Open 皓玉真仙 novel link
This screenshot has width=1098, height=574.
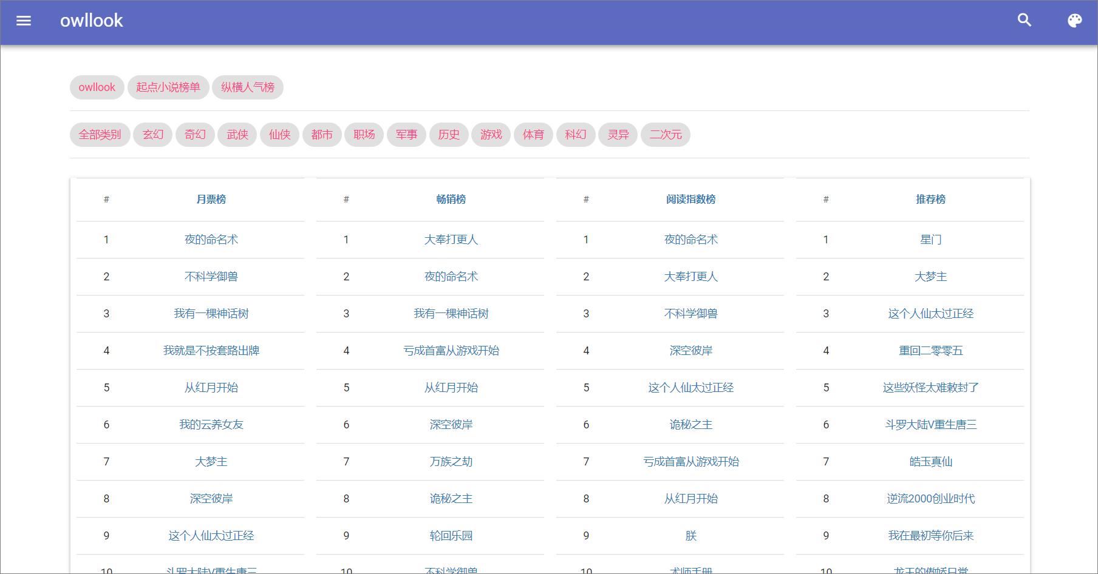pos(931,462)
